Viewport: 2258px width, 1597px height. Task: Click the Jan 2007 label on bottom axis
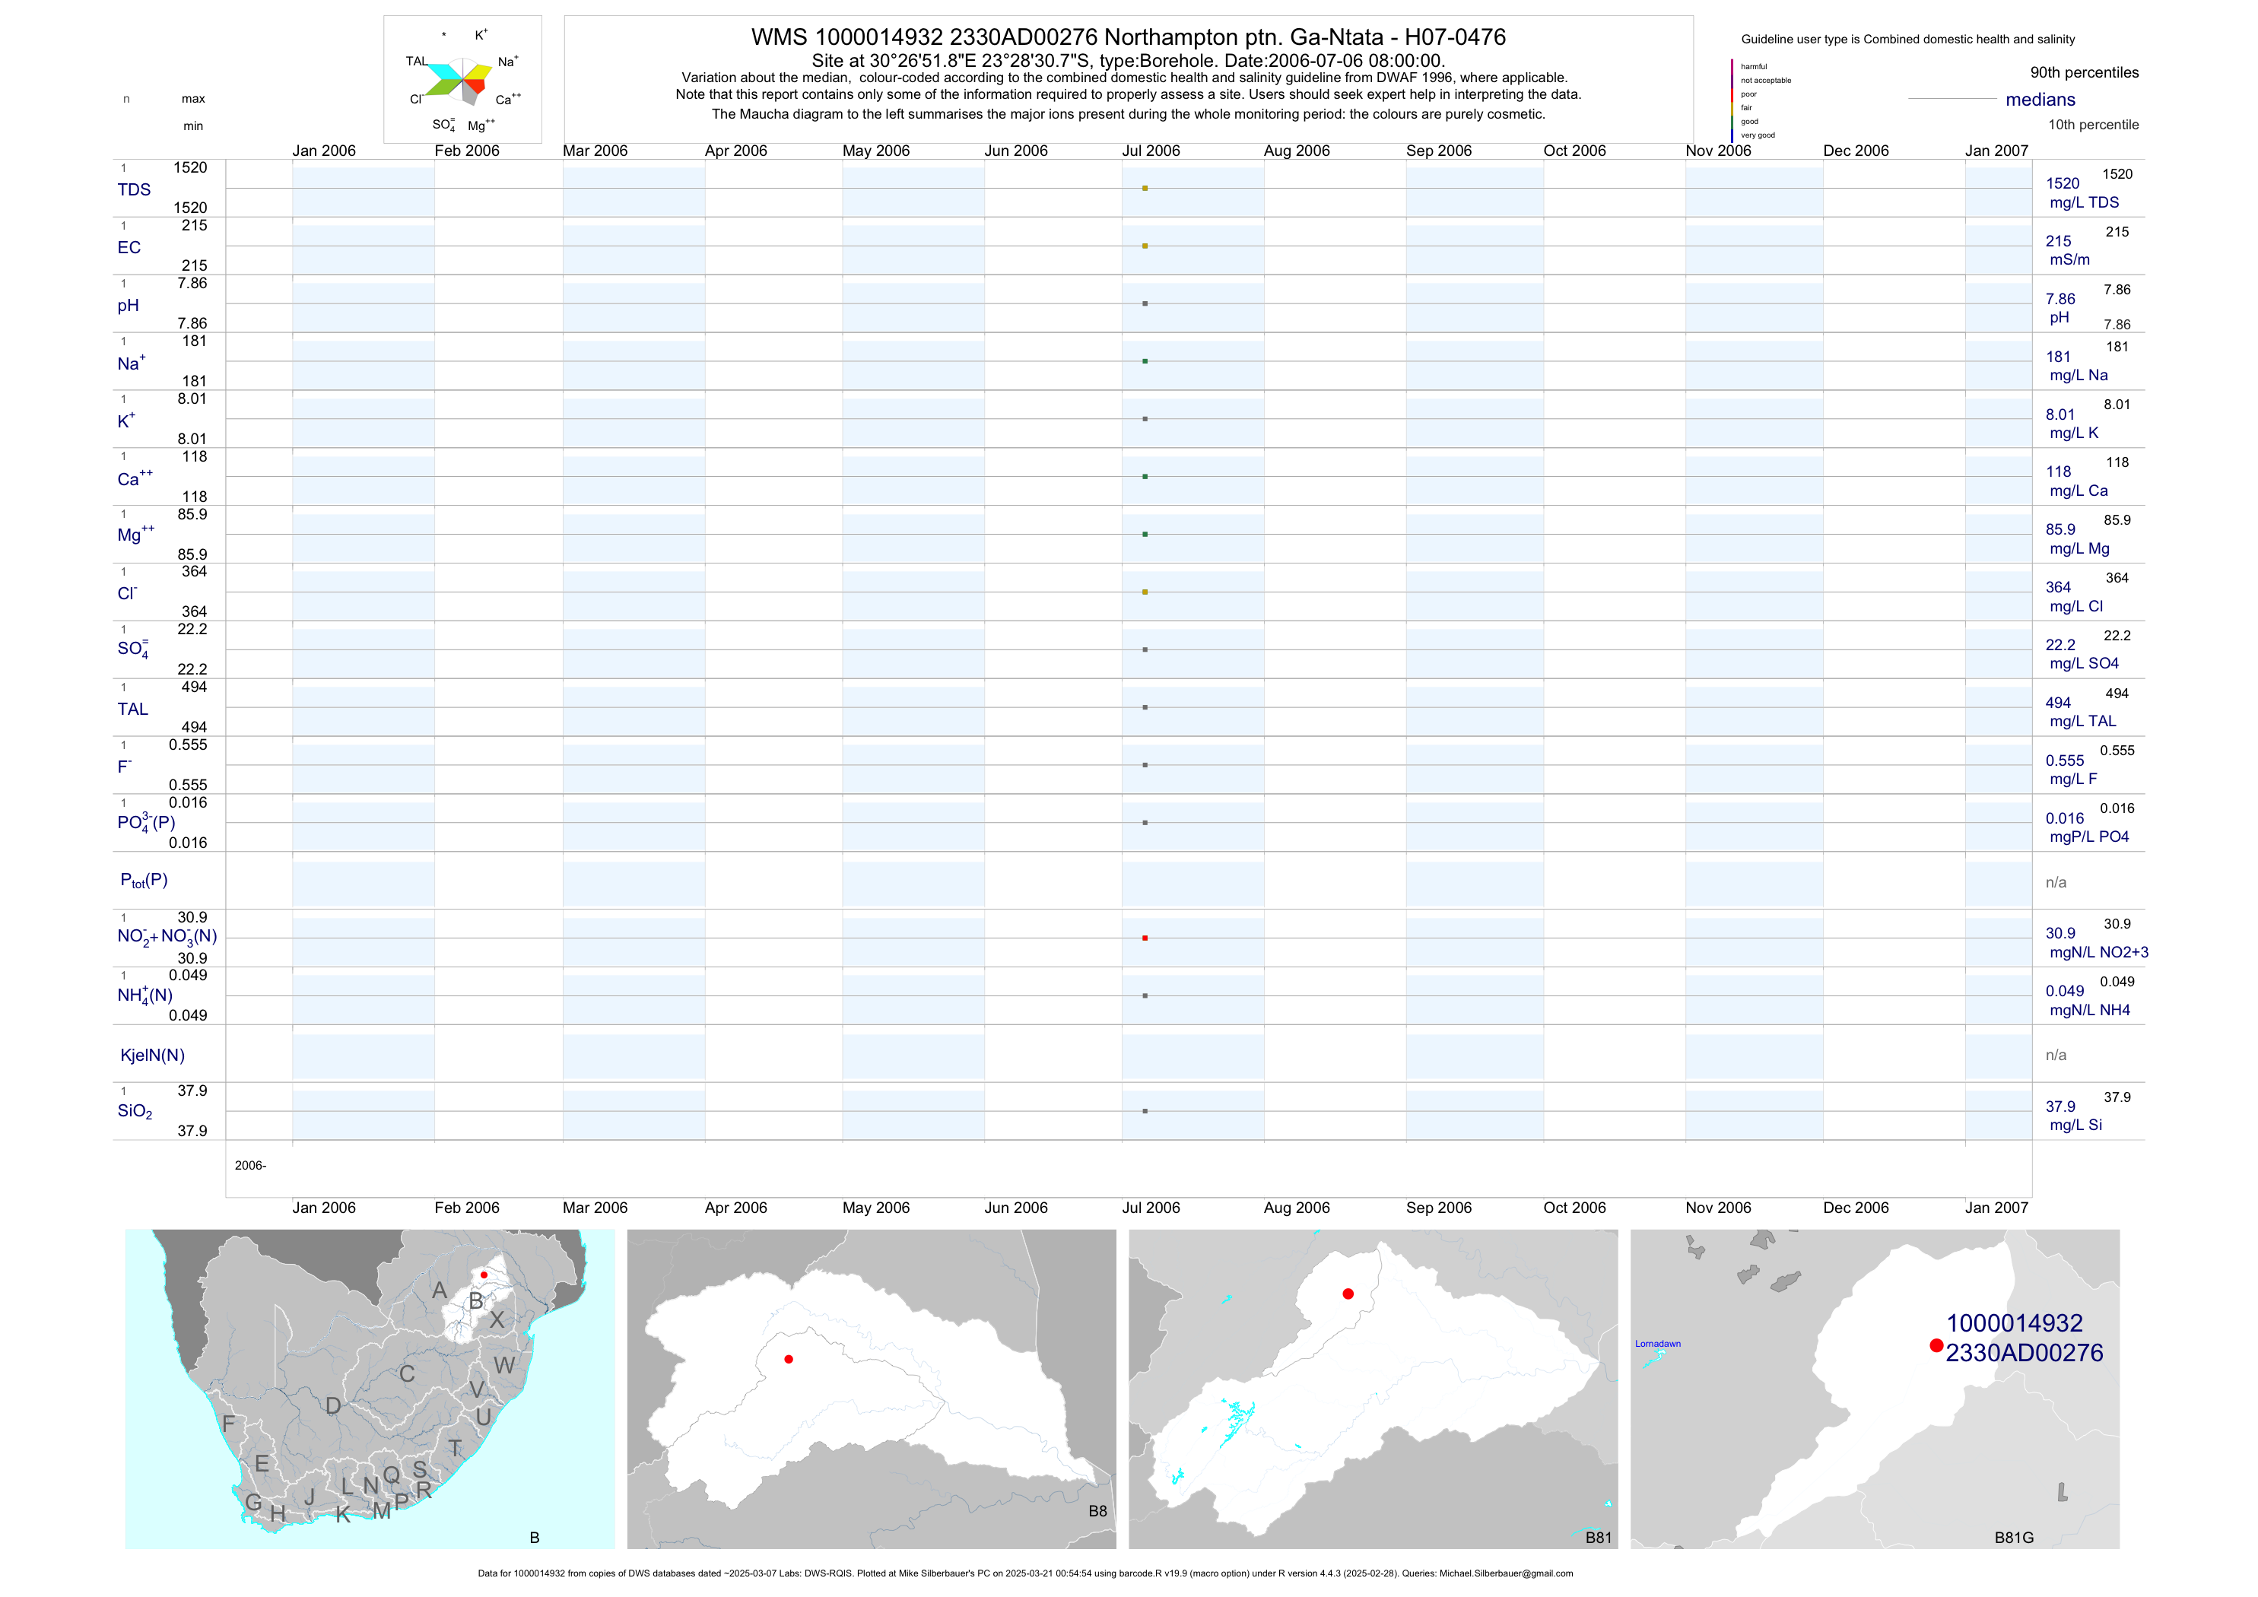[x=1996, y=1208]
